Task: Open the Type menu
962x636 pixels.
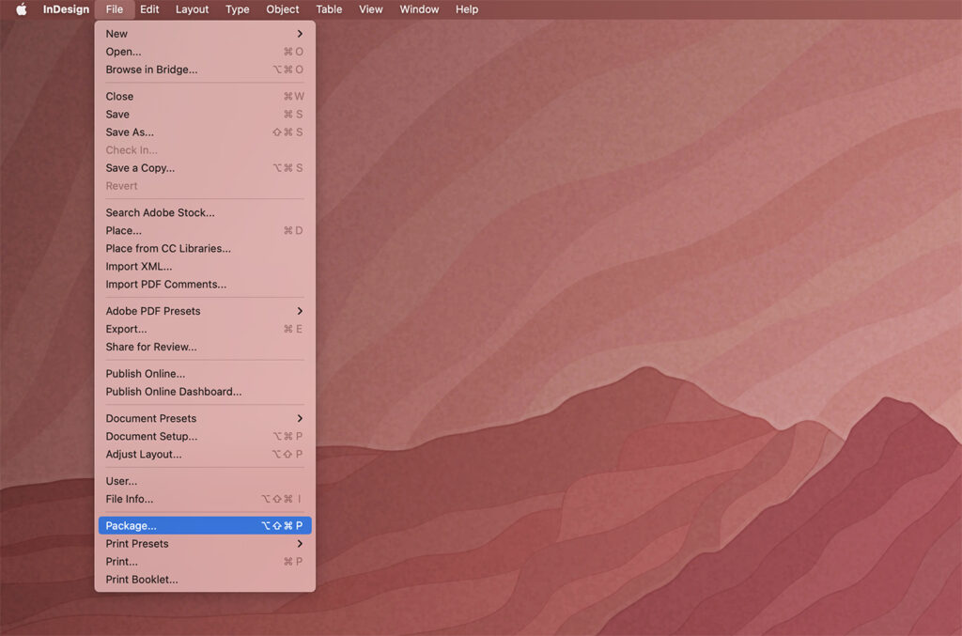Action: tap(238, 9)
